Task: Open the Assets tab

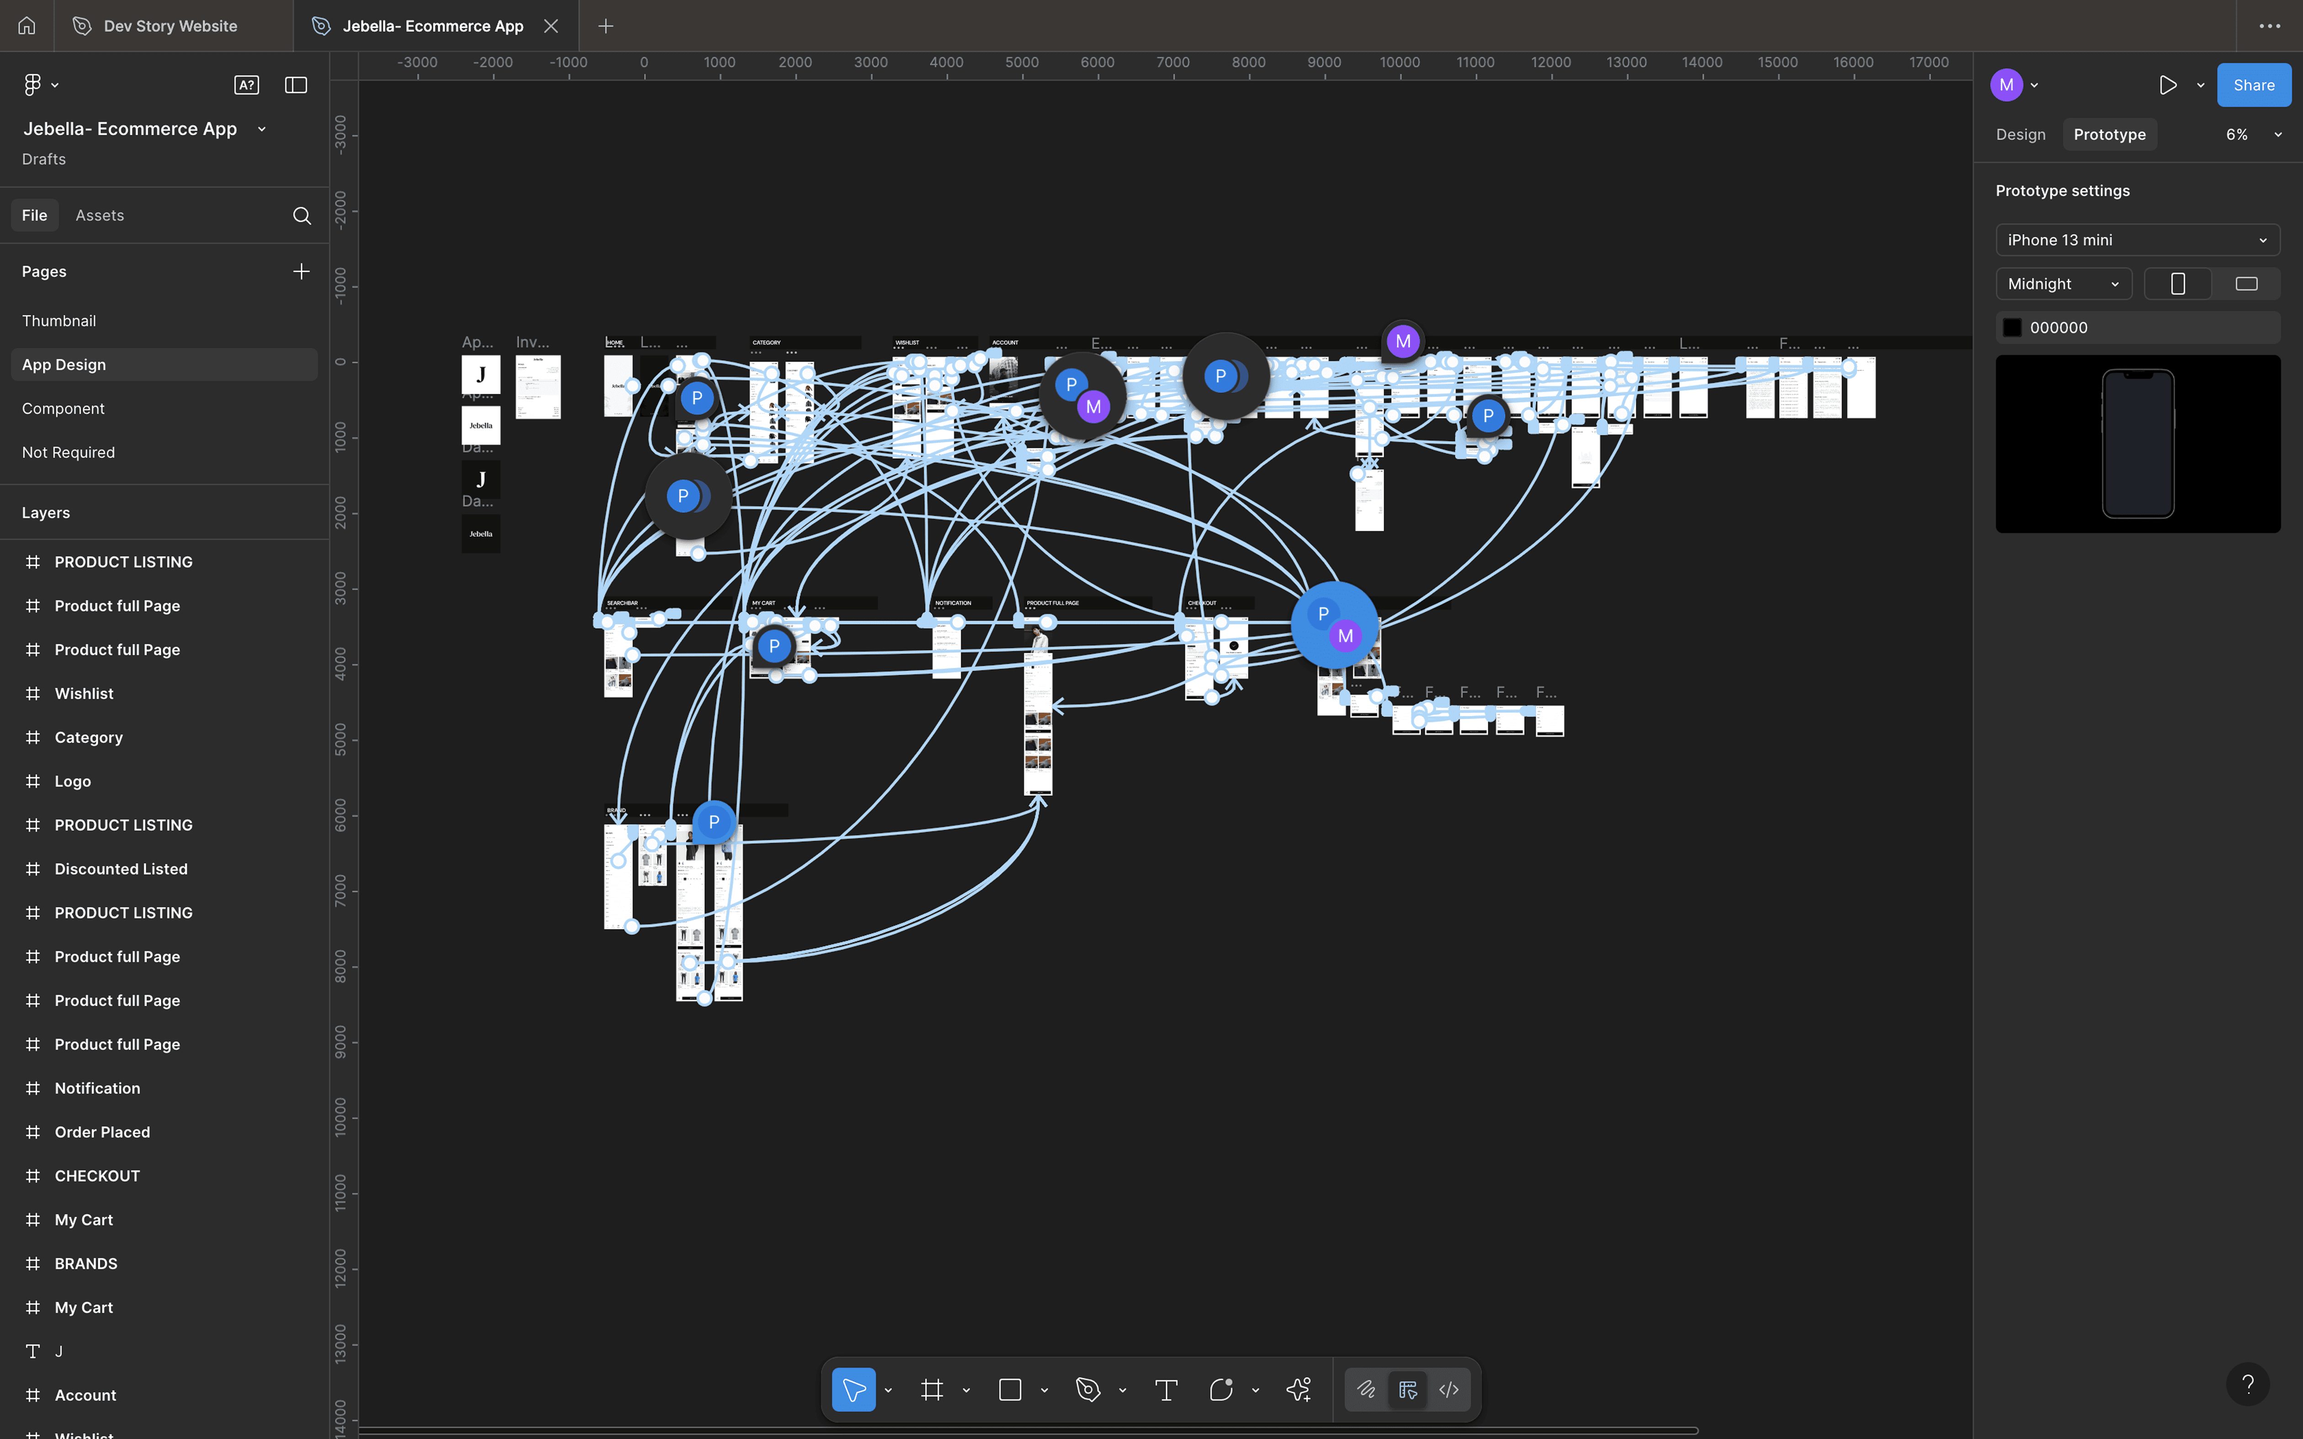Action: point(100,215)
